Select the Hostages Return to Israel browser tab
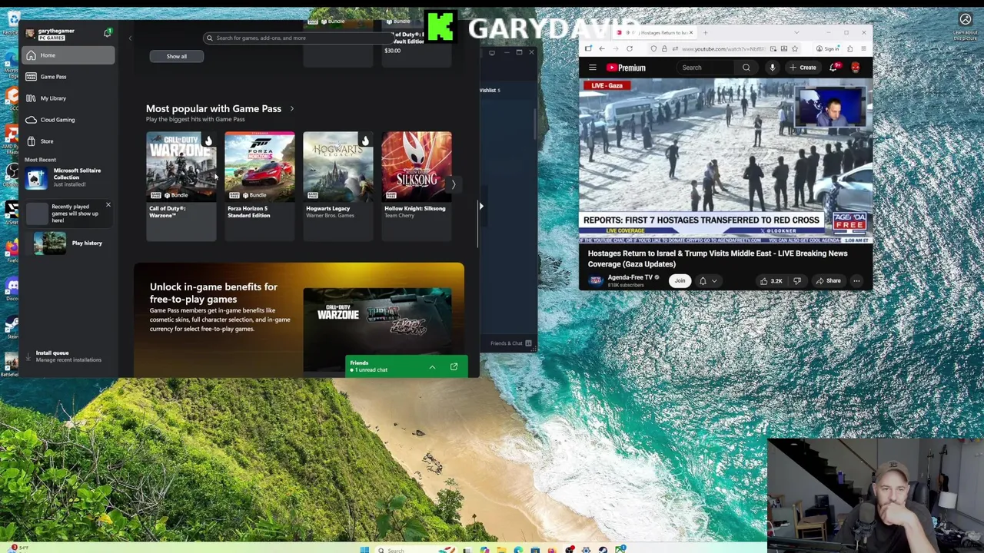The width and height of the screenshot is (984, 553). (654, 33)
